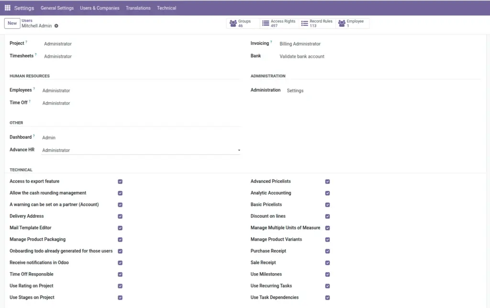
Task: Open the Employee 1 stat button
Action: 352,23
